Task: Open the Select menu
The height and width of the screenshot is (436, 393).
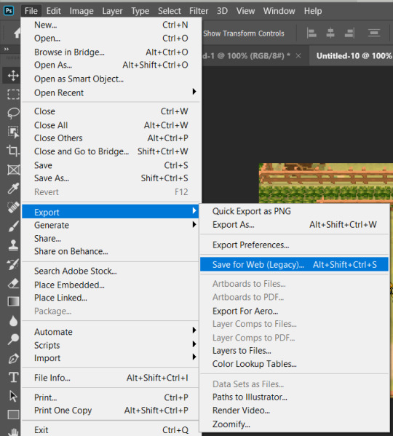Action: coord(170,11)
